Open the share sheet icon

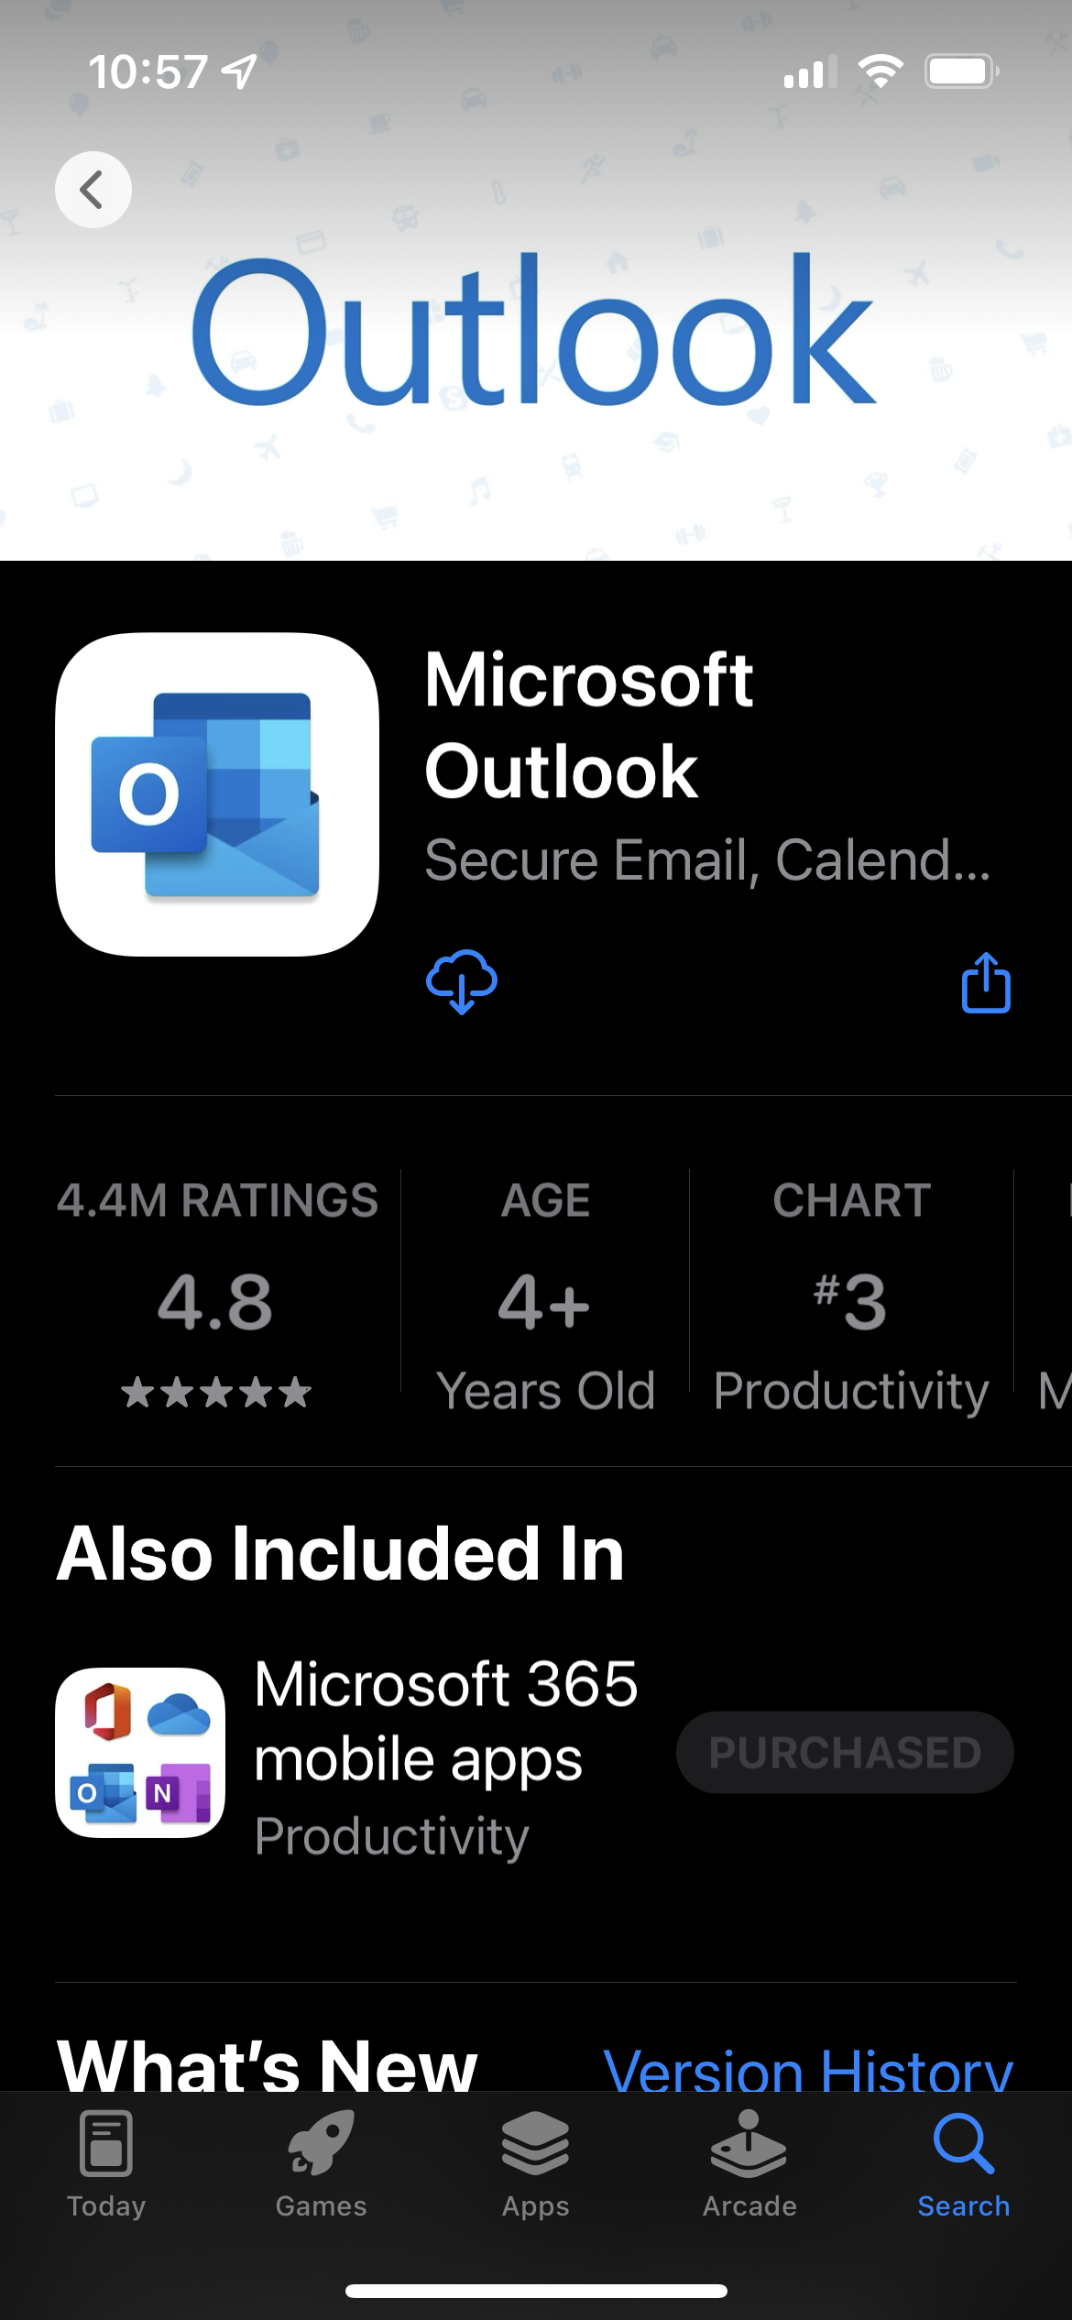986,982
